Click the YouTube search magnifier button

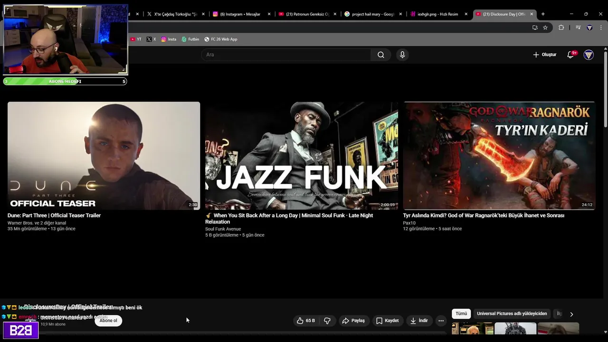381,55
